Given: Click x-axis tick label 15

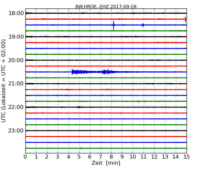Looking at the screenshot, I should coord(187,157).
